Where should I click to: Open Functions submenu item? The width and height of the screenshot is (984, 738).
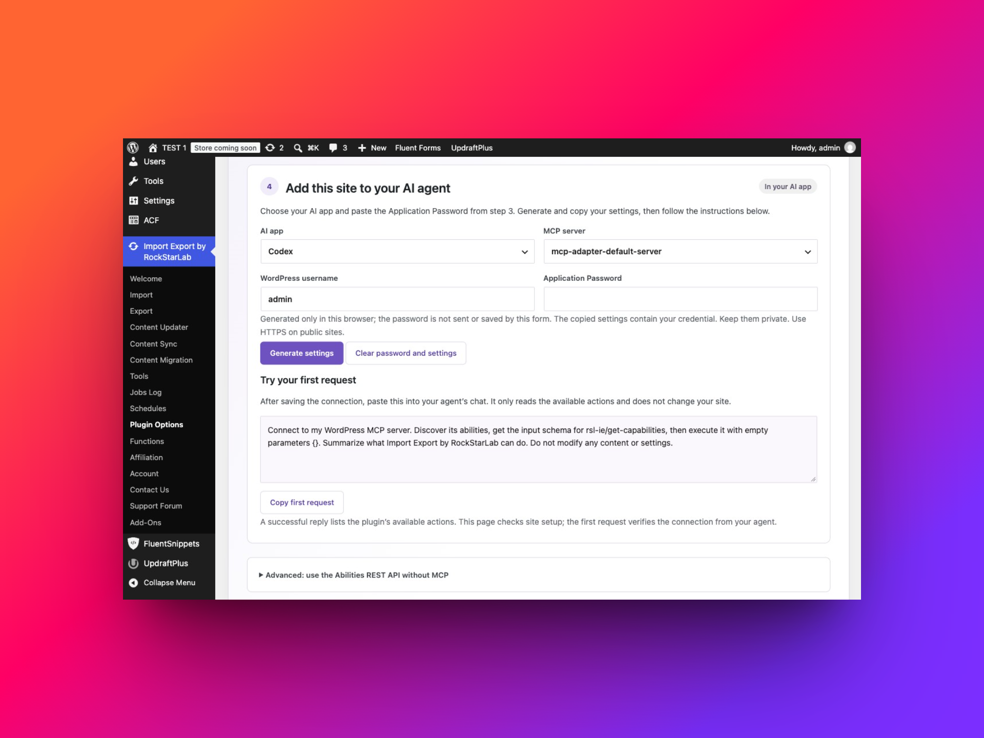147,441
